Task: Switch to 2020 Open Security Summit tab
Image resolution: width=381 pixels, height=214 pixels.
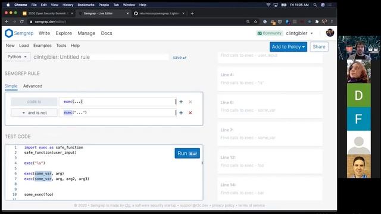Action: point(48,14)
